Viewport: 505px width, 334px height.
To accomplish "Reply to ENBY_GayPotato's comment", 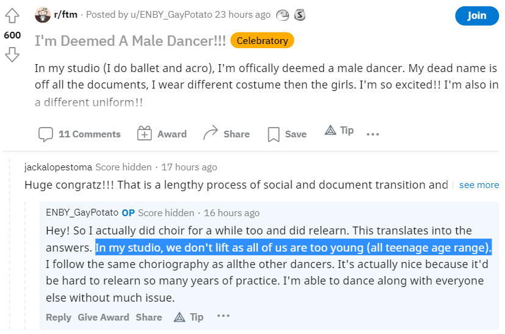I will 59,318.
